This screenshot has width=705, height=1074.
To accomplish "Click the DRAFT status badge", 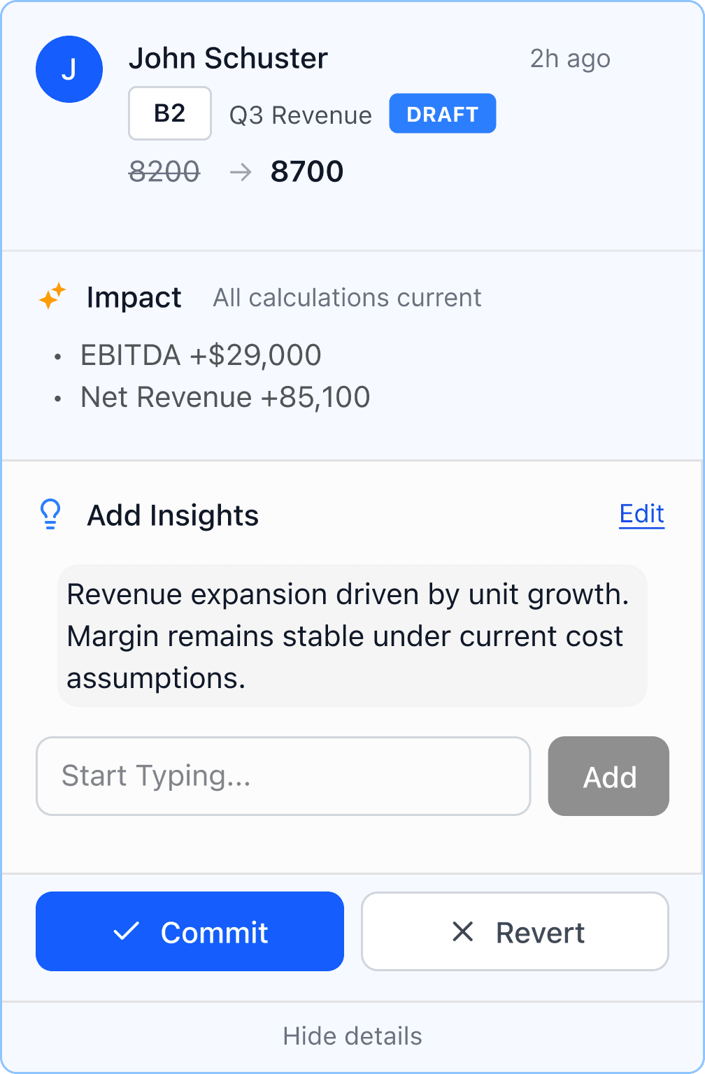I will (442, 113).
